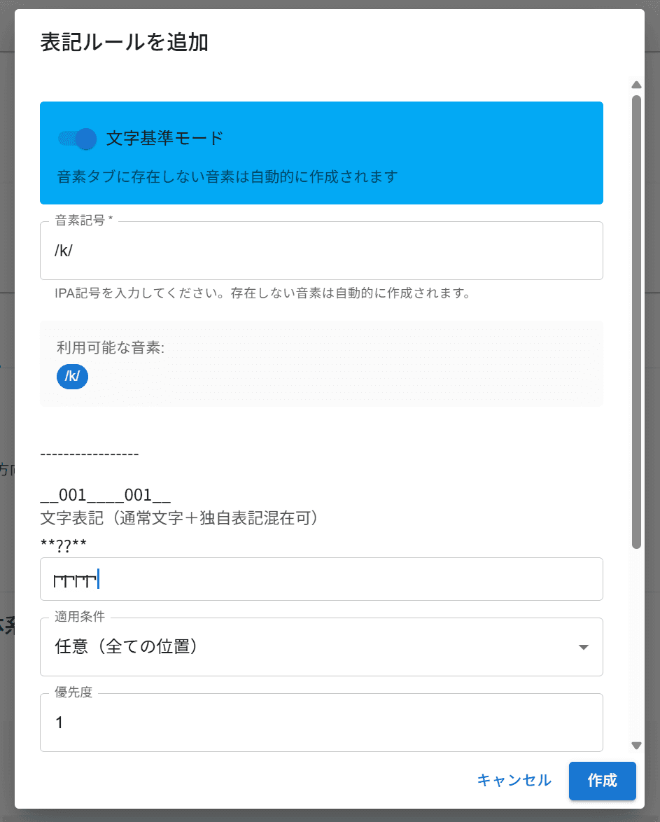The image size is (660, 822).
Task: Focus the 優先度 number field
Action: (x=321, y=723)
